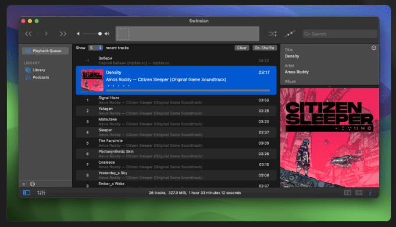Toggle the info inspector icon
396x227 pixels.
tap(370, 193)
